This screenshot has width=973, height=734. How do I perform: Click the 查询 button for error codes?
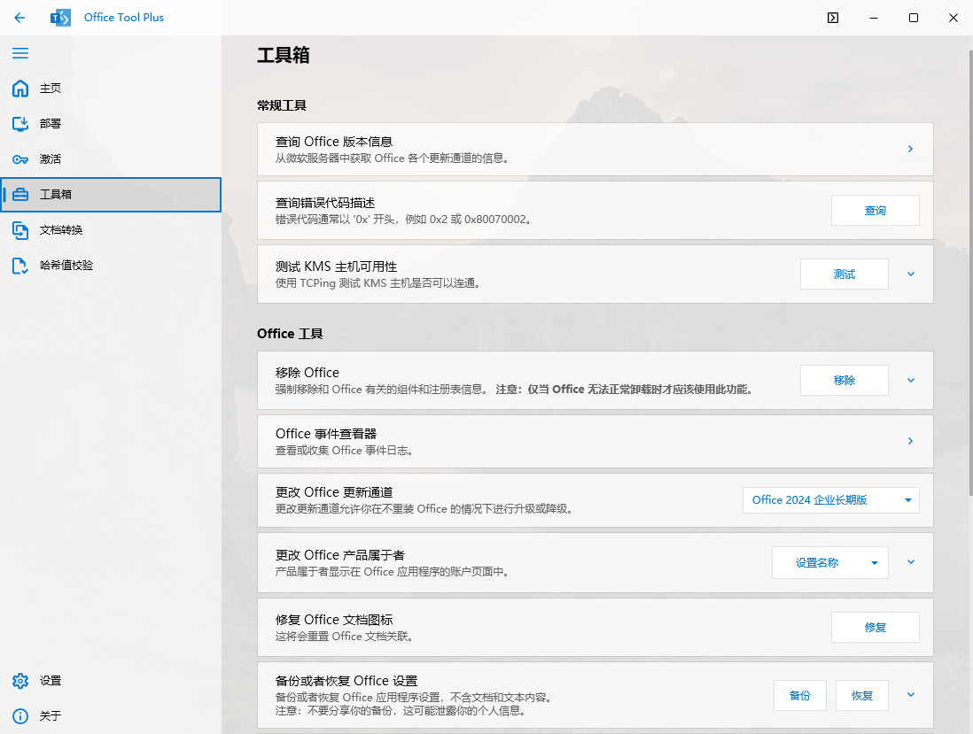click(875, 211)
